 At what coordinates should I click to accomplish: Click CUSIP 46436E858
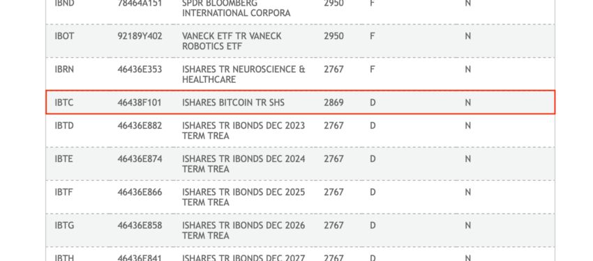click(x=140, y=226)
